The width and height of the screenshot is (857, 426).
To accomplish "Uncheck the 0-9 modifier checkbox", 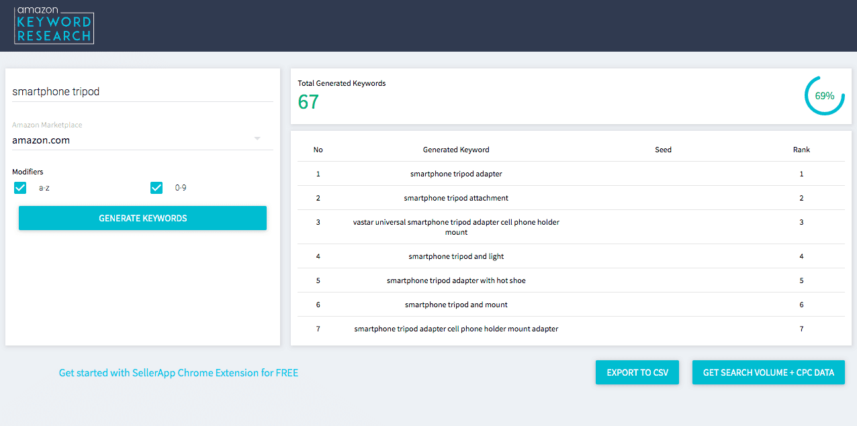I will pyautogui.click(x=156, y=188).
